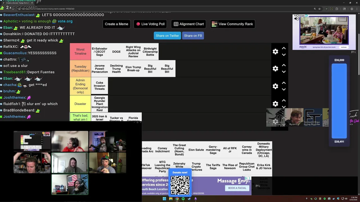Viewport: 360px width, 202px height.
Task: Move Disaster row up arrow
Action: pos(284,100)
